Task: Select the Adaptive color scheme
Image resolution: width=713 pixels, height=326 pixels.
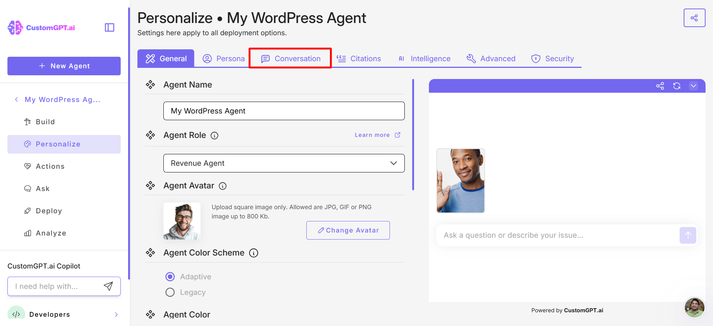Action: point(170,277)
